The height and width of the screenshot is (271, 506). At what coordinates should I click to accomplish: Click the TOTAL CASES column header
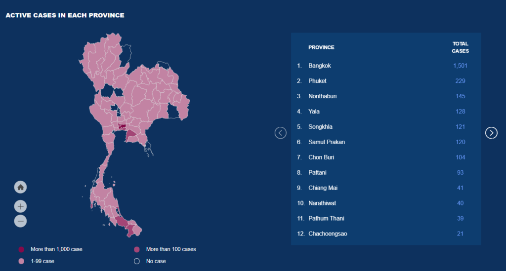point(460,47)
